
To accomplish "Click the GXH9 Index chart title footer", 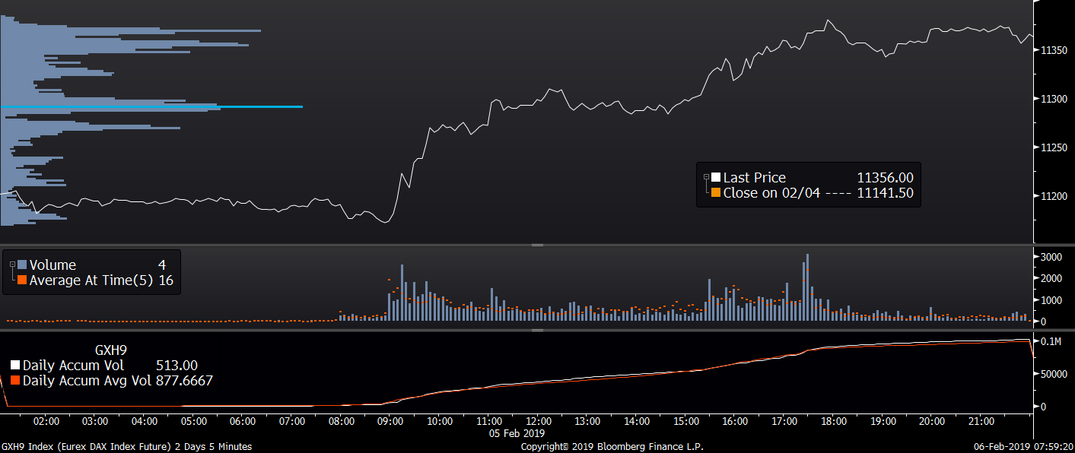I will [127, 446].
